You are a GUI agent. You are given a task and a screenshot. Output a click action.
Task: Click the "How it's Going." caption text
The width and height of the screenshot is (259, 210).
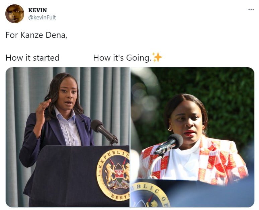coord(122,58)
